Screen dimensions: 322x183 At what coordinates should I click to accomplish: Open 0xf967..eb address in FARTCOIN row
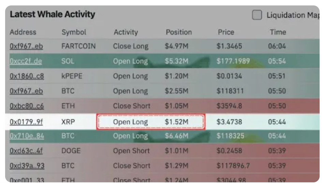(26, 46)
